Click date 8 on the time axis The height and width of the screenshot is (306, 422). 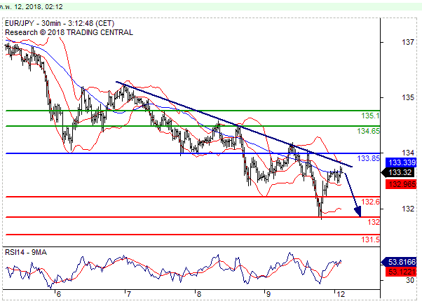click(198, 294)
